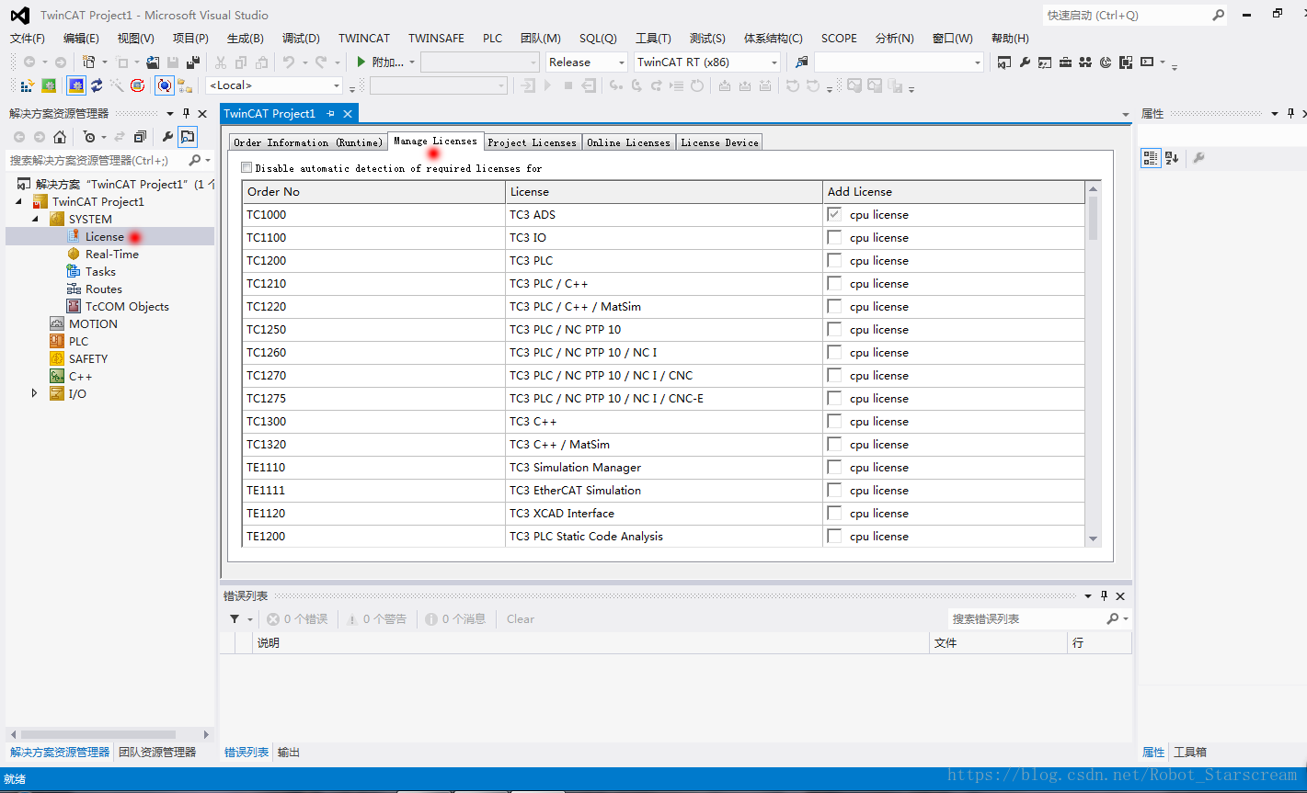Click the Clear button in error list

pos(520,619)
